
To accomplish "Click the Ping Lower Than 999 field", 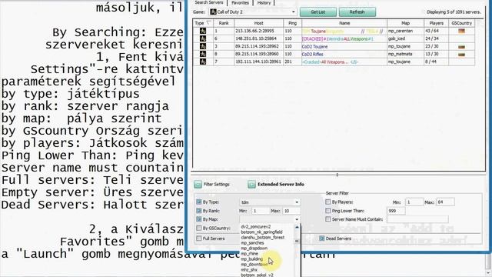I will click(396, 211).
